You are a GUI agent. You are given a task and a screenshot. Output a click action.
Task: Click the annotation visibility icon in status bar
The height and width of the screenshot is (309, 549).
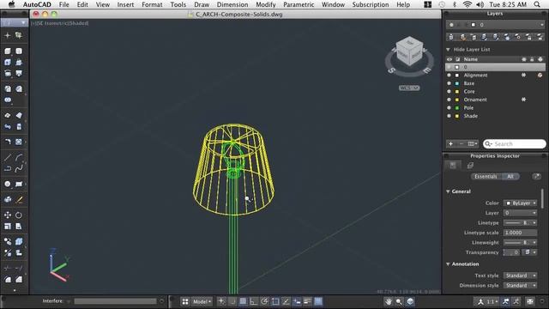click(x=505, y=301)
